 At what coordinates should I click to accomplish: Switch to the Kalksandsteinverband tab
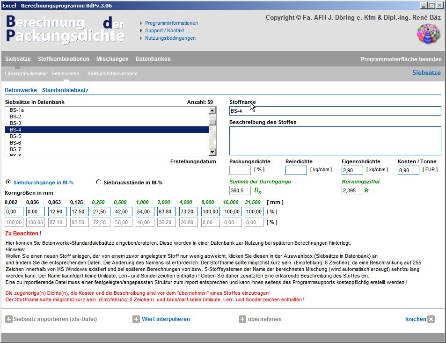tap(112, 73)
